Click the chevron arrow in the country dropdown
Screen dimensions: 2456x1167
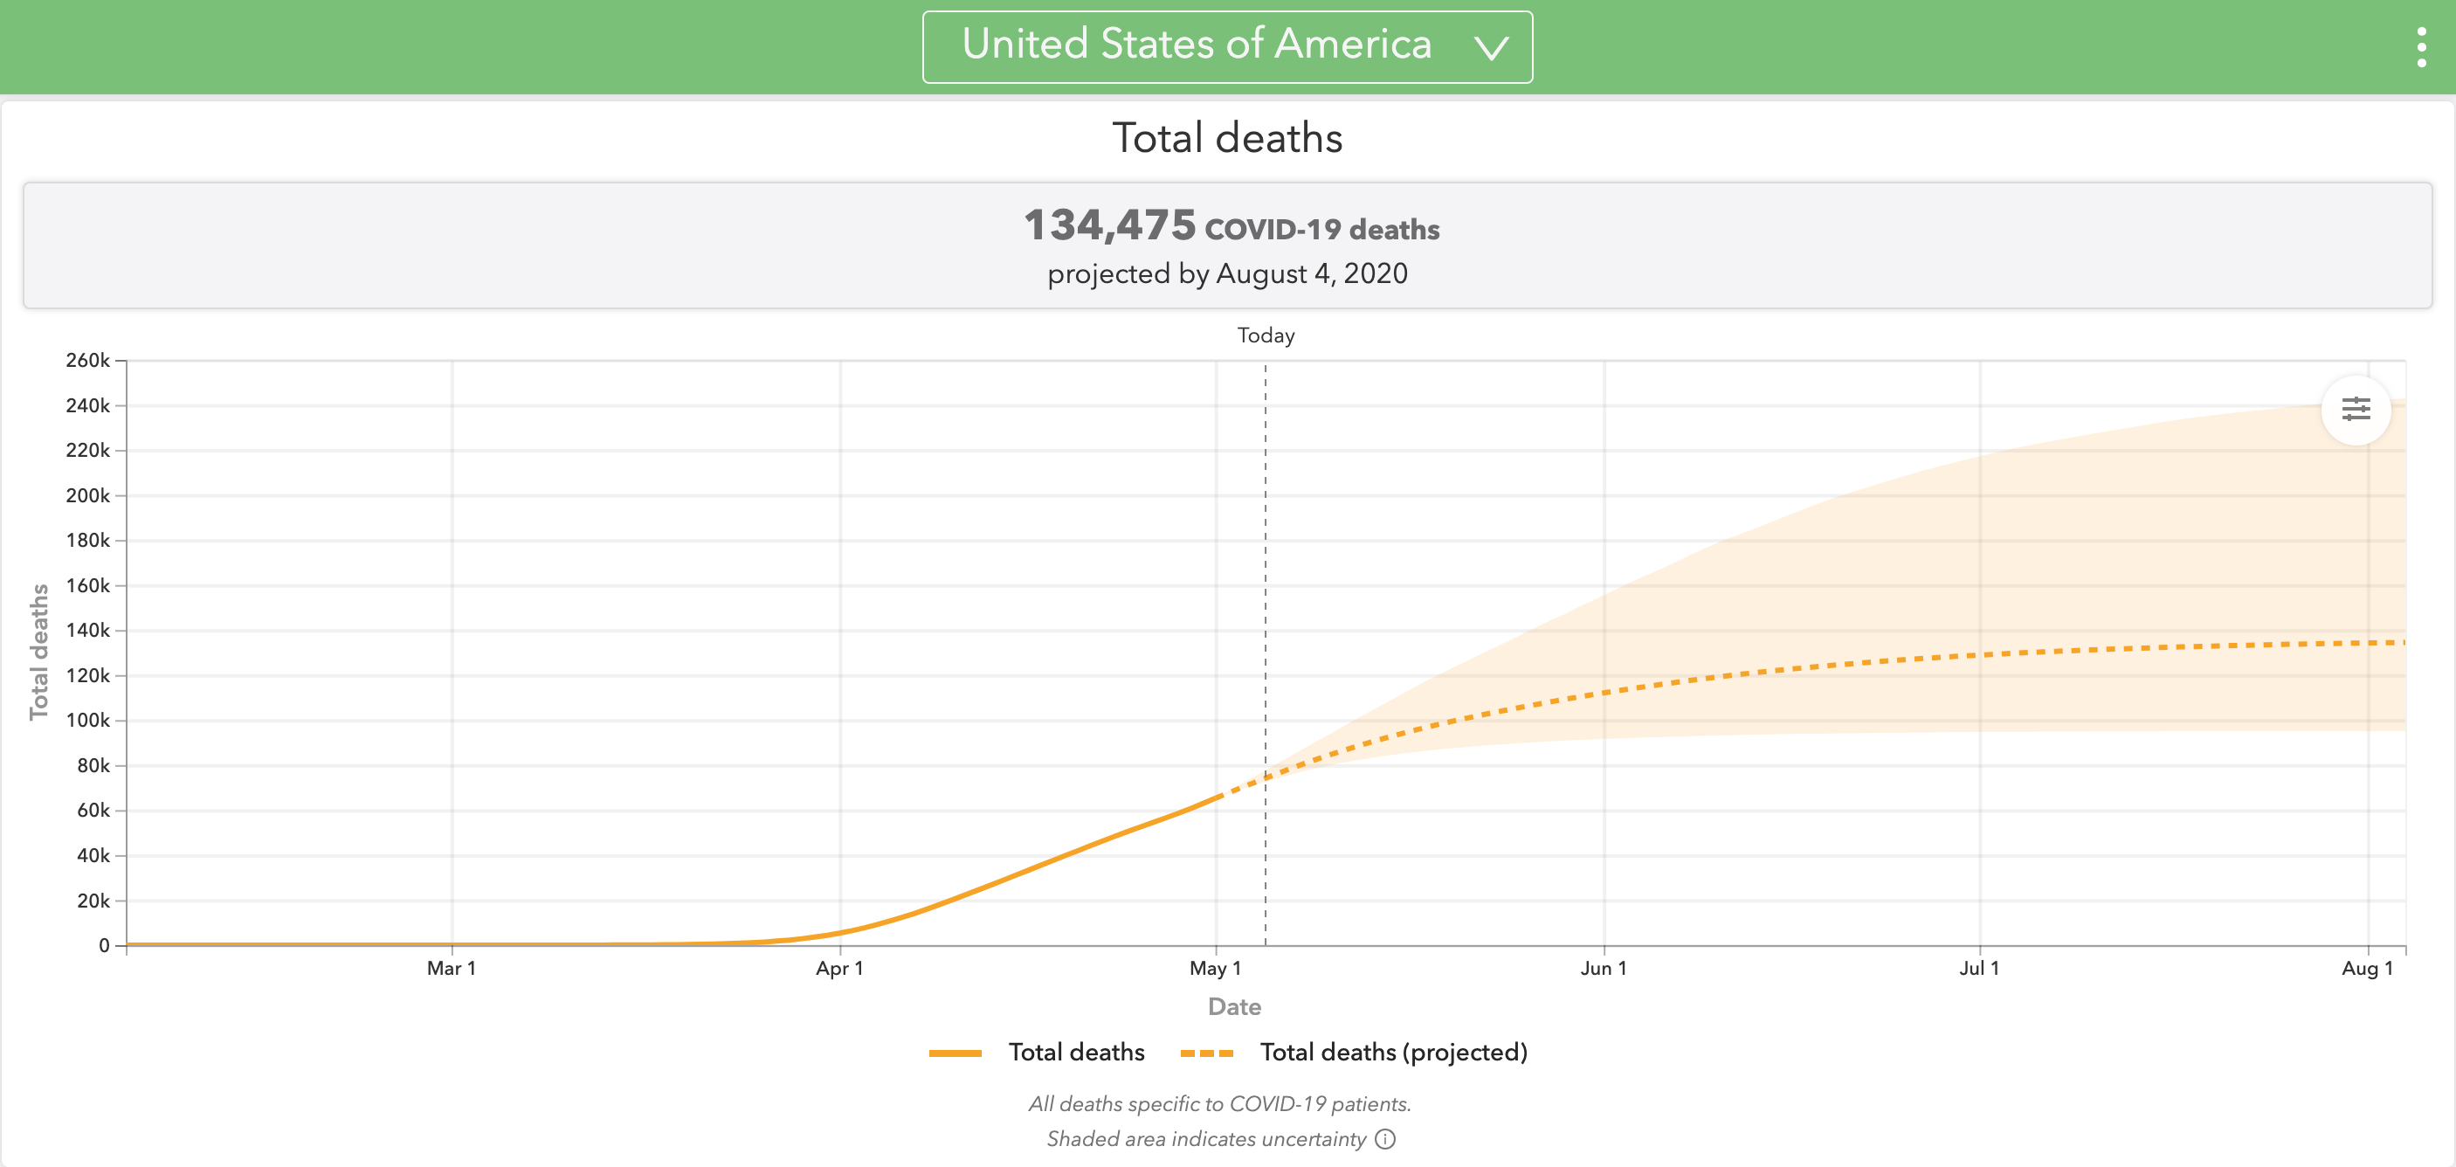(1491, 48)
